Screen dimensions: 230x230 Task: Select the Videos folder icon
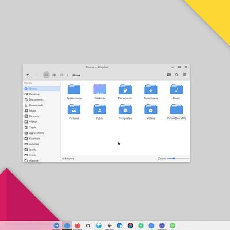(151, 109)
